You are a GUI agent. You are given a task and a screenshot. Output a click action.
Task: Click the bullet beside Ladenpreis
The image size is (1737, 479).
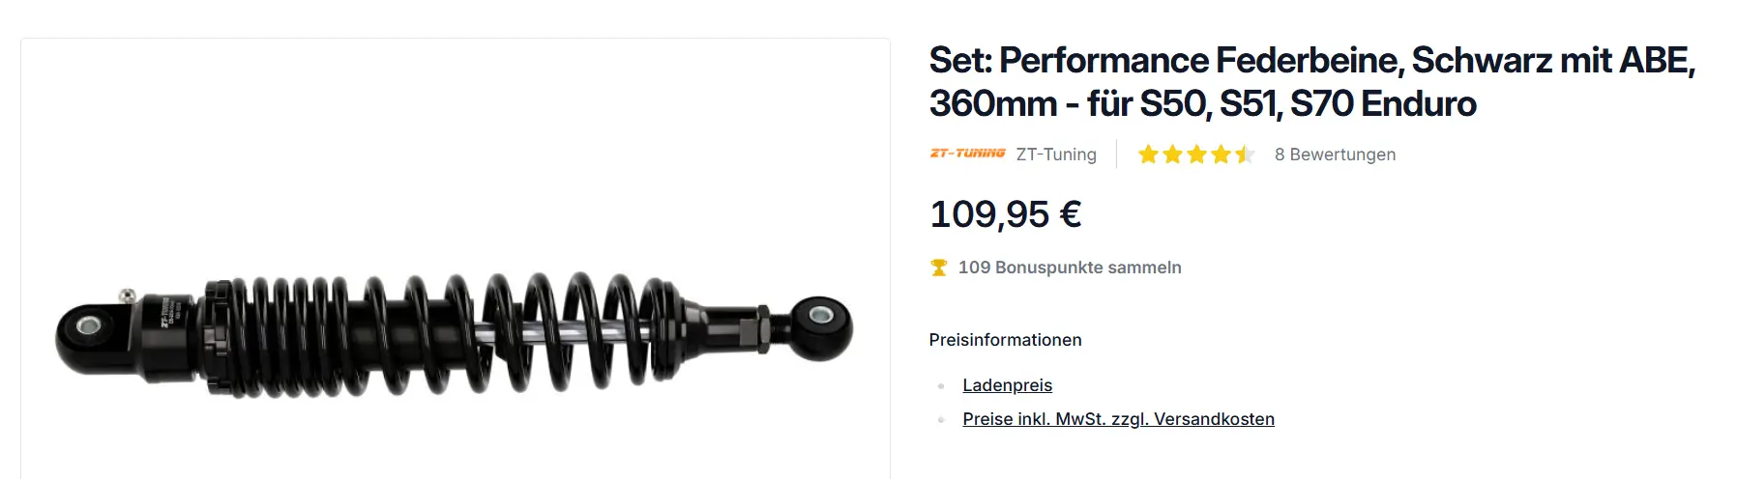point(941,386)
